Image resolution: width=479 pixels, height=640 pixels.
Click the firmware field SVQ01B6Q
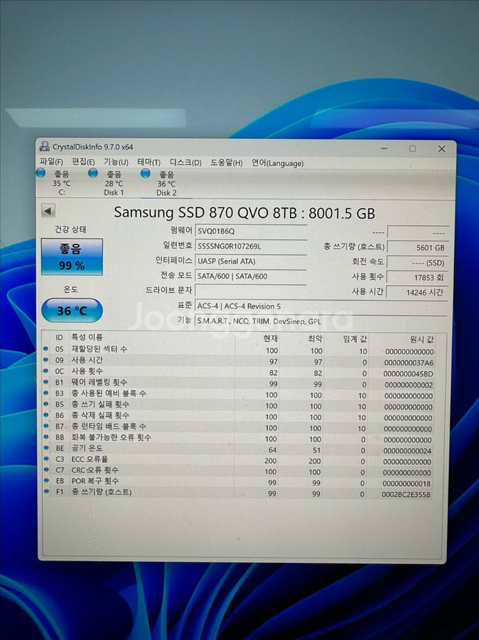(251, 231)
